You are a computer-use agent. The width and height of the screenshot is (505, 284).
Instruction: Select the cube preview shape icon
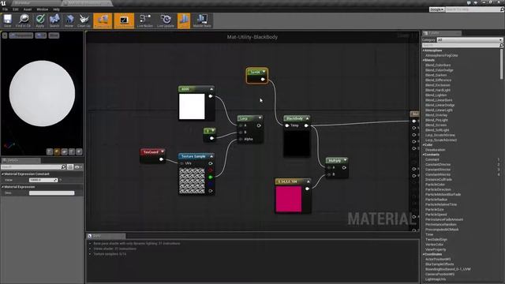click(x=72, y=151)
